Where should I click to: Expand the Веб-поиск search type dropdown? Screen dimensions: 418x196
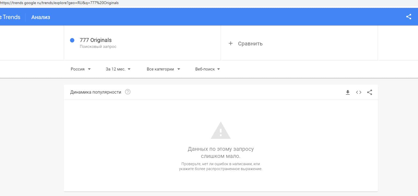click(x=208, y=69)
